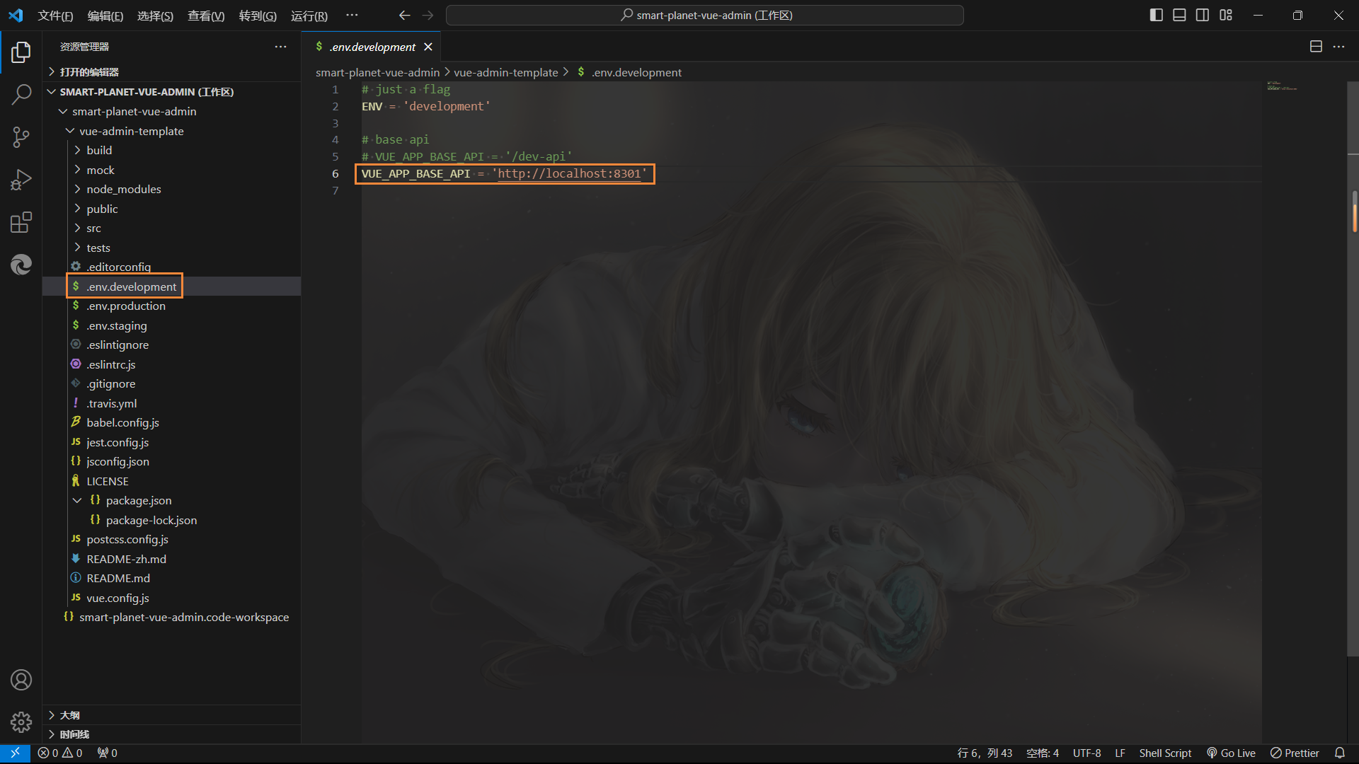
Task: Open the Extensions view
Action: pos(21,223)
